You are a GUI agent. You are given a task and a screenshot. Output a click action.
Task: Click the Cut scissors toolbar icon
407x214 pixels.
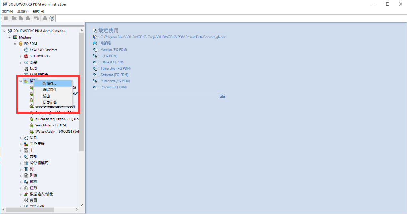click(14, 18)
